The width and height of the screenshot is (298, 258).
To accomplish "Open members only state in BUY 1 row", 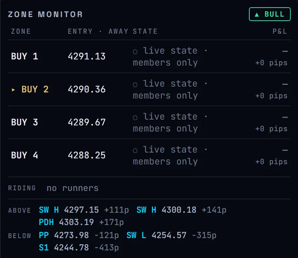I will 165,63.
